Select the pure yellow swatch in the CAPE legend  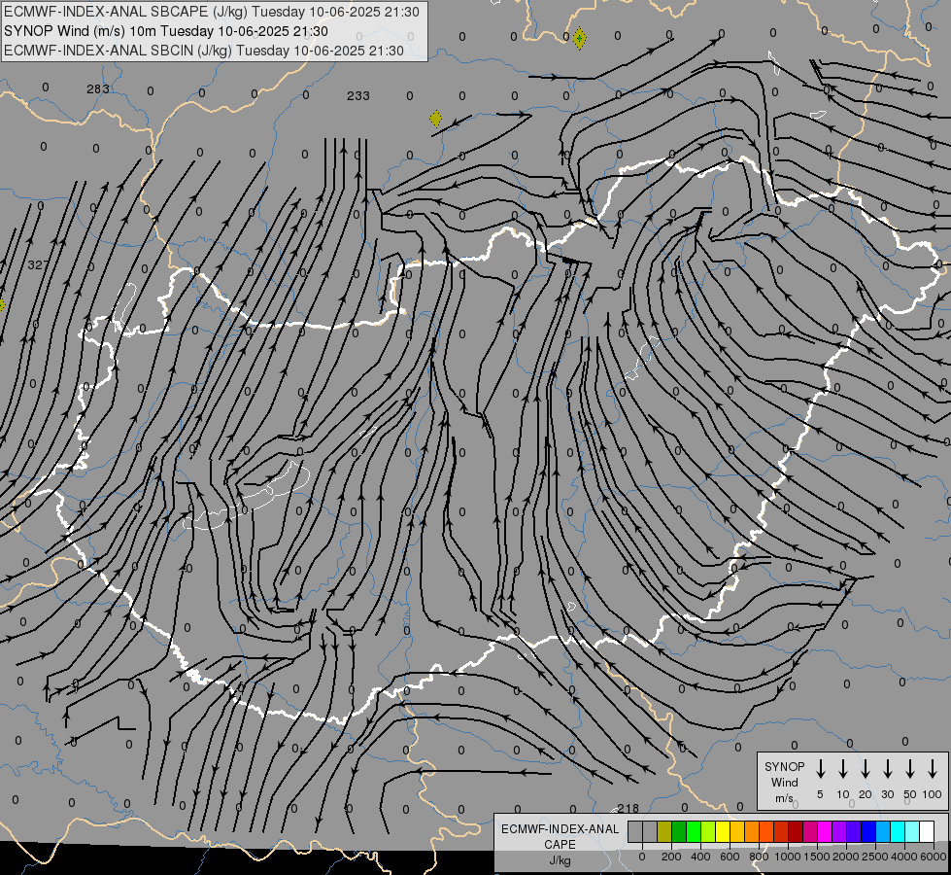(723, 831)
